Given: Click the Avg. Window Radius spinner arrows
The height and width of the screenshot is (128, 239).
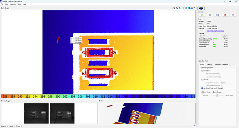Looking at the screenshot, I should pos(225,83).
